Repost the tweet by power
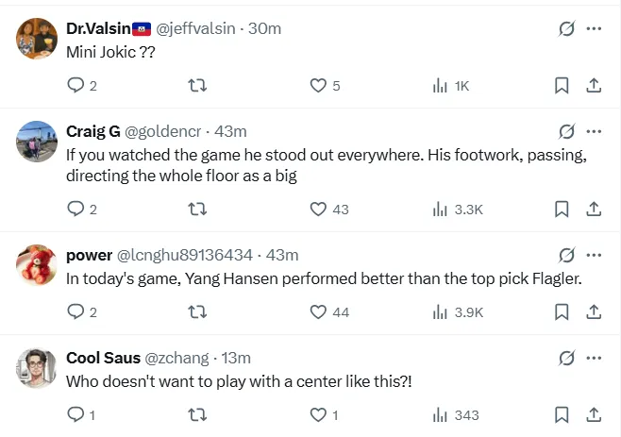Screen dimensions: 621x437 point(197,312)
